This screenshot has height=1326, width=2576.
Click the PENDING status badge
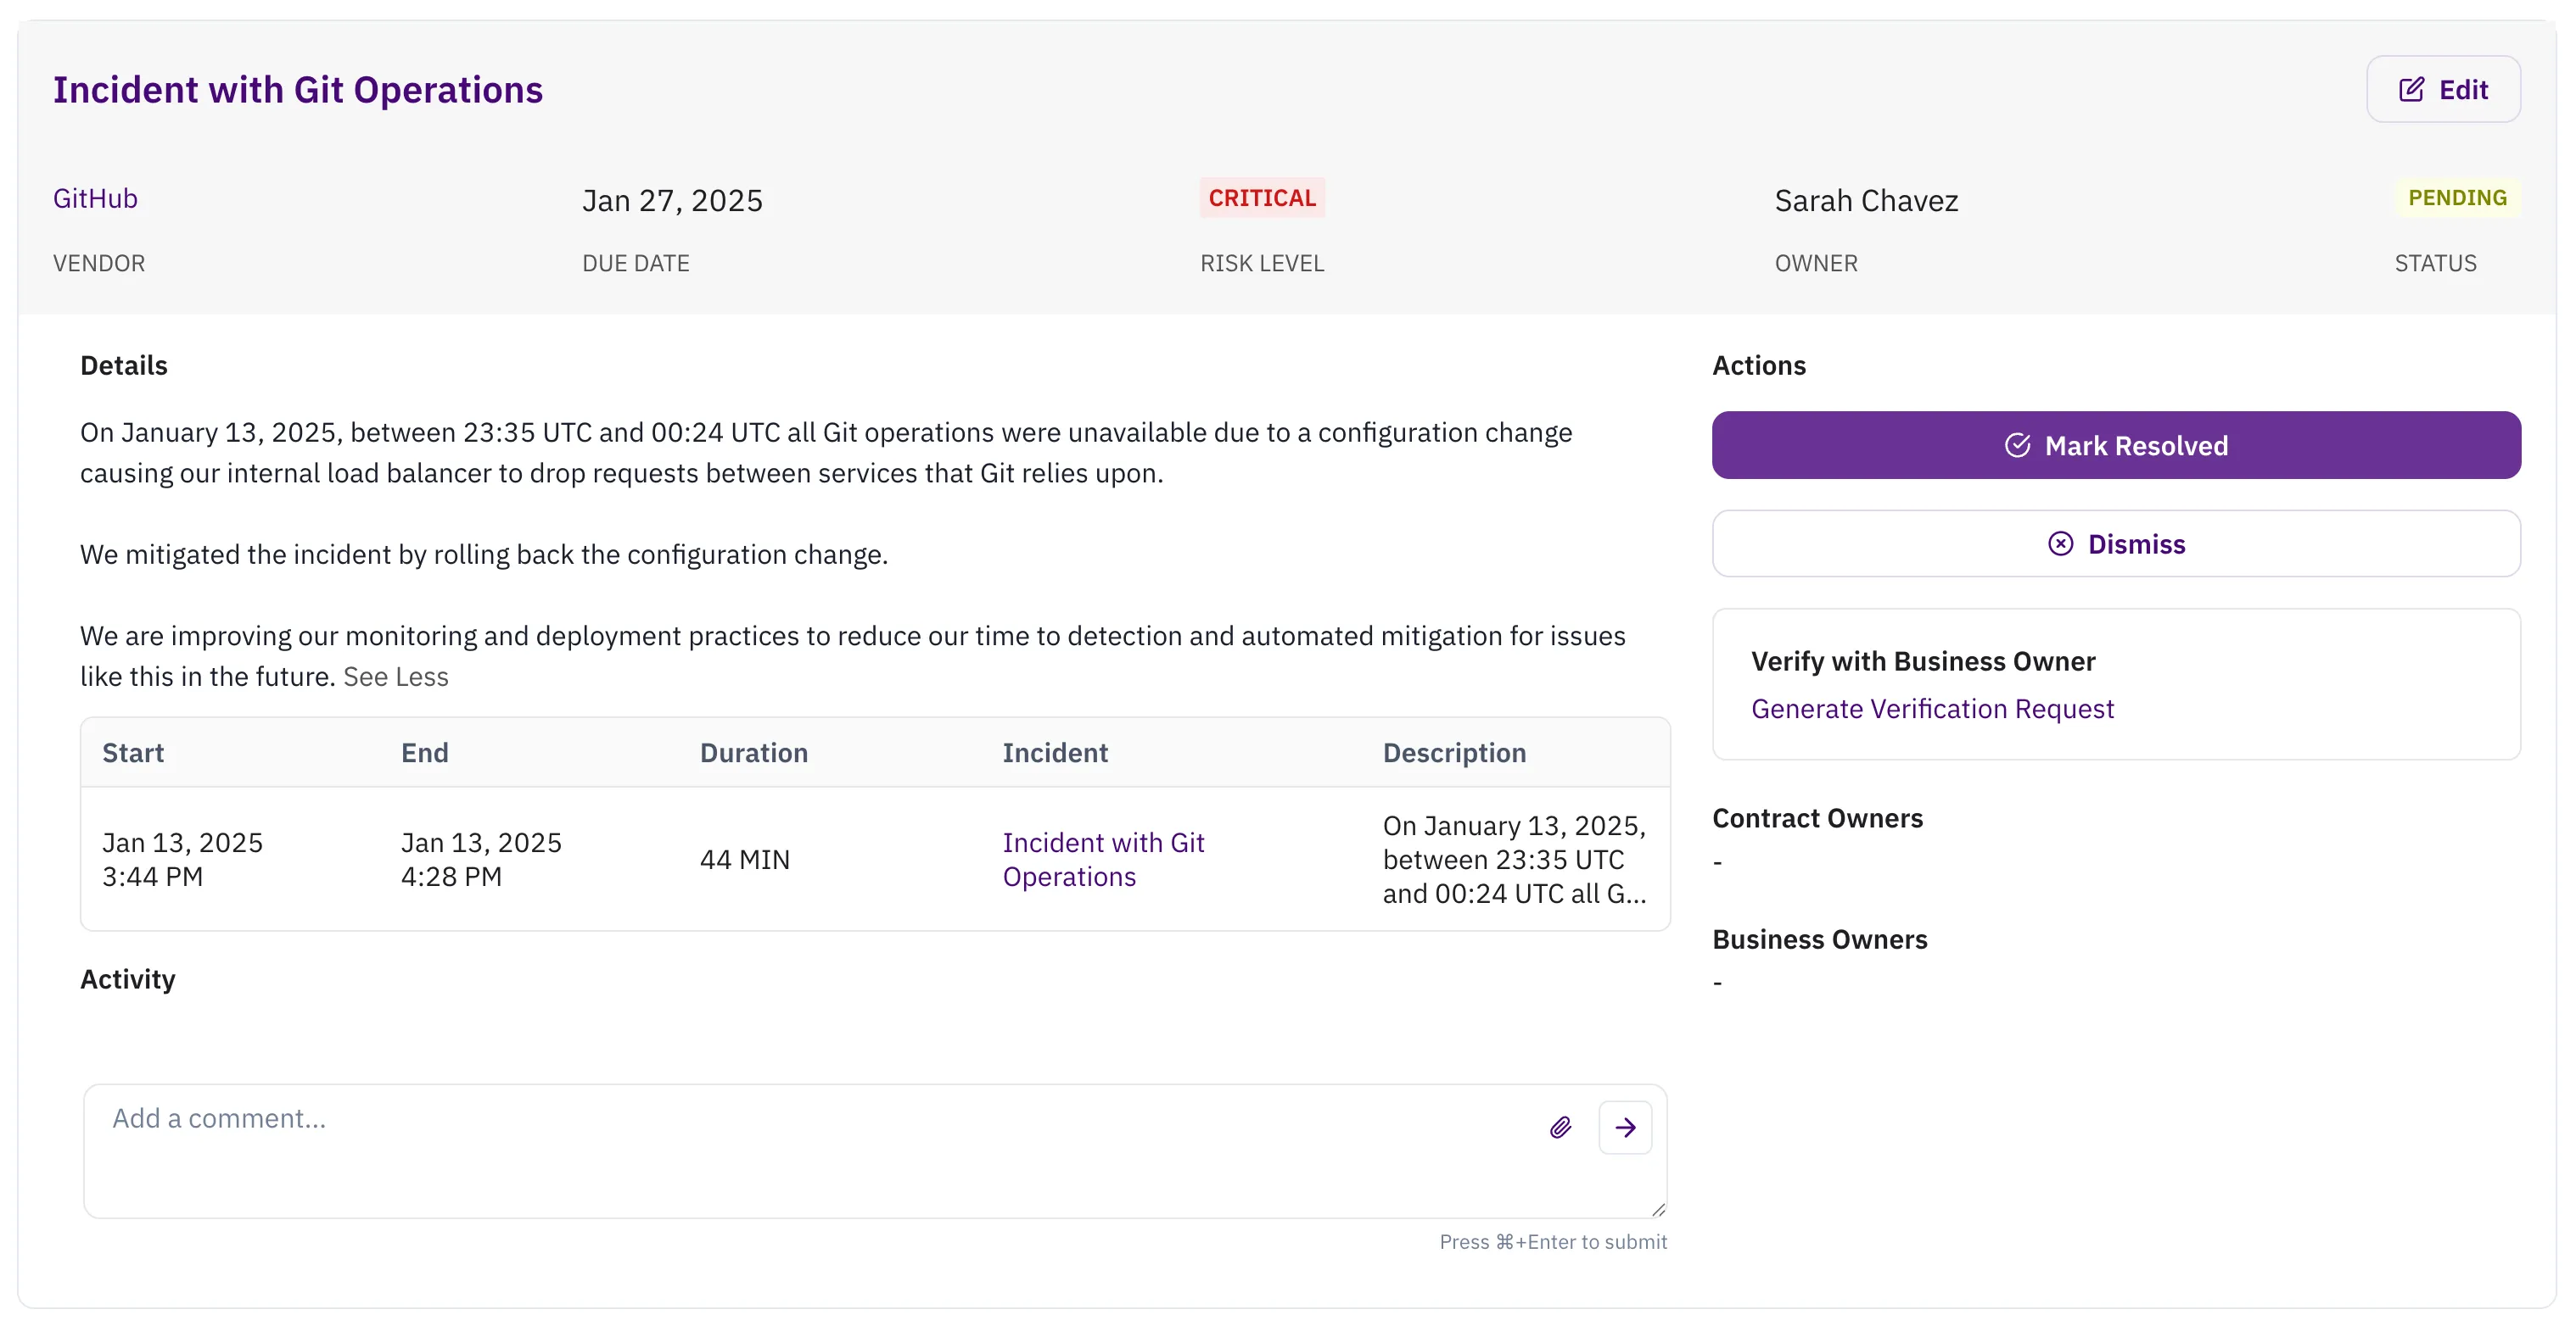[x=2456, y=198]
